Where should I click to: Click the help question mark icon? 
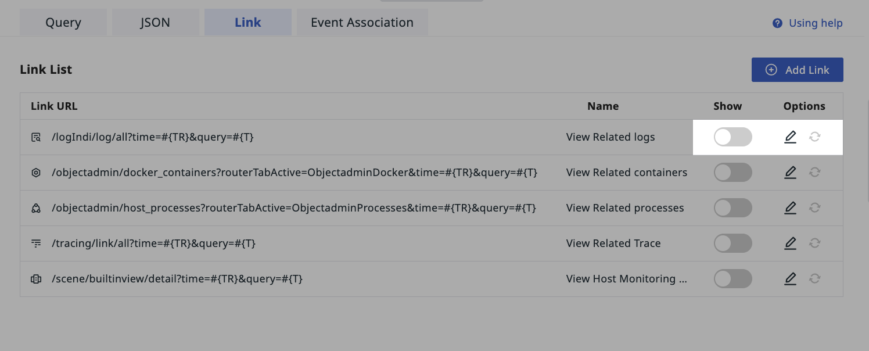click(x=777, y=23)
